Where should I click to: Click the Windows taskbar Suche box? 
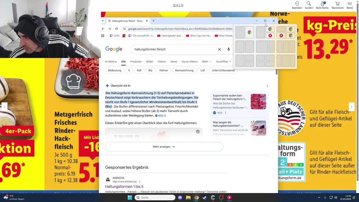pyautogui.click(x=155, y=198)
